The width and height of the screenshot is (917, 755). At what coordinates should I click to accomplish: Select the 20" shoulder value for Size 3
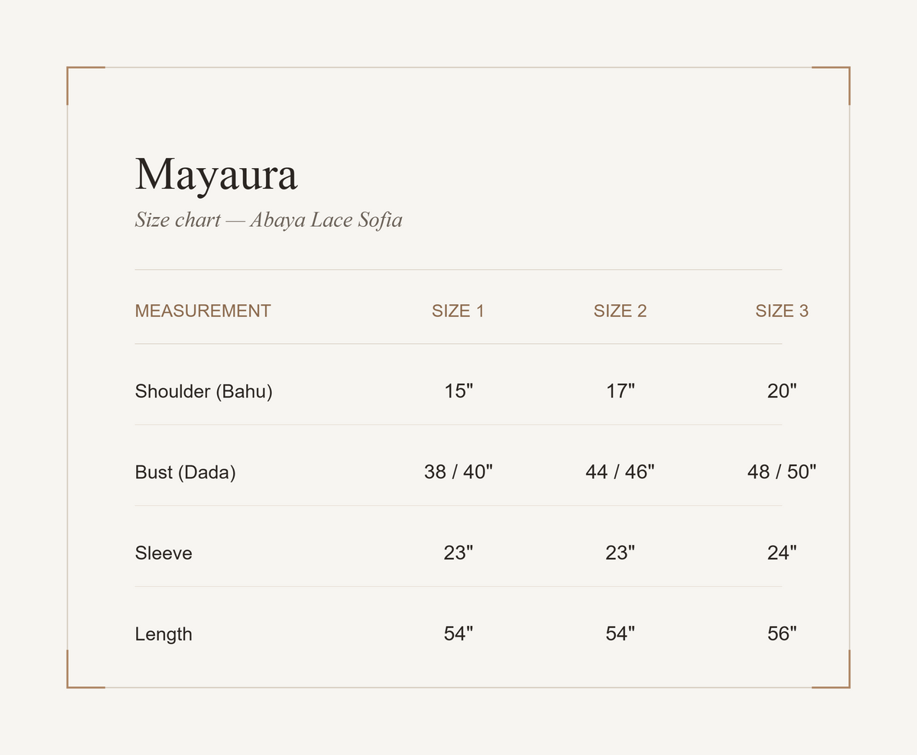(782, 391)
